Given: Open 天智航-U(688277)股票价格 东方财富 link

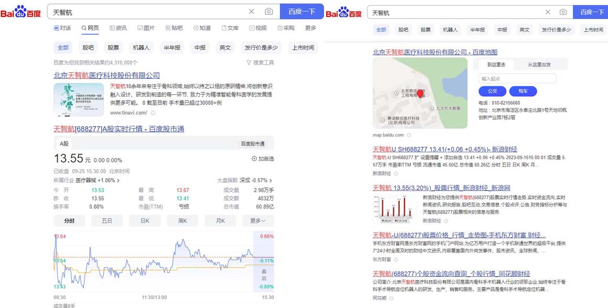Looking at the screenshot, I should [x=460, y=235].
